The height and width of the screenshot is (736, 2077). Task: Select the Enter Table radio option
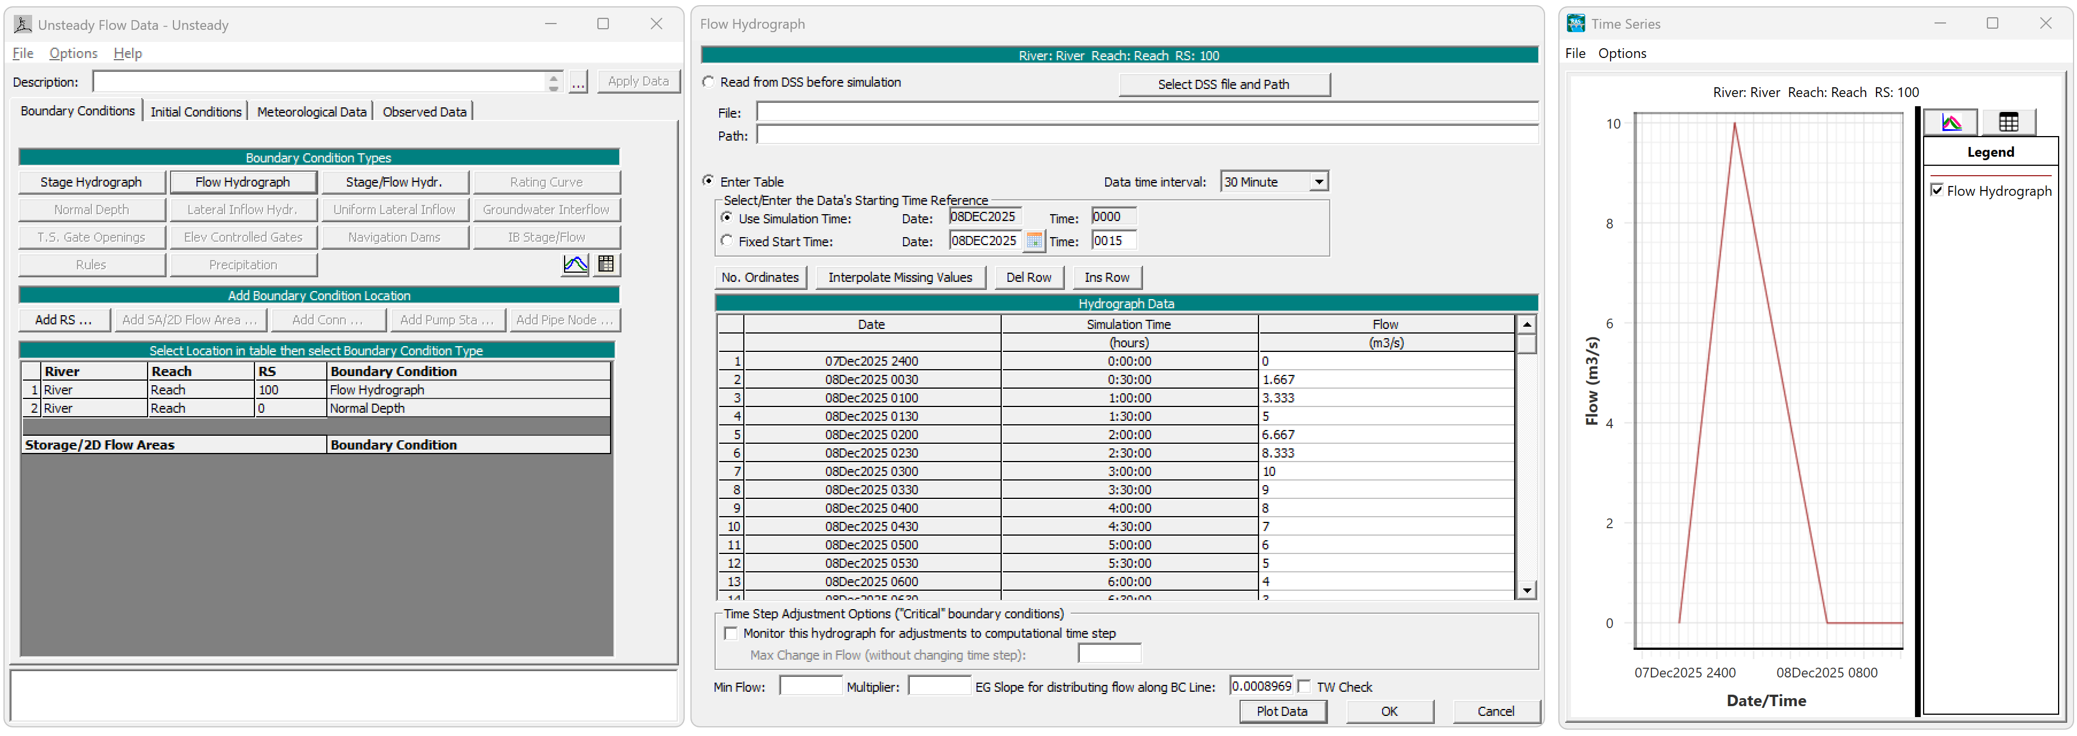coord(708,181)
